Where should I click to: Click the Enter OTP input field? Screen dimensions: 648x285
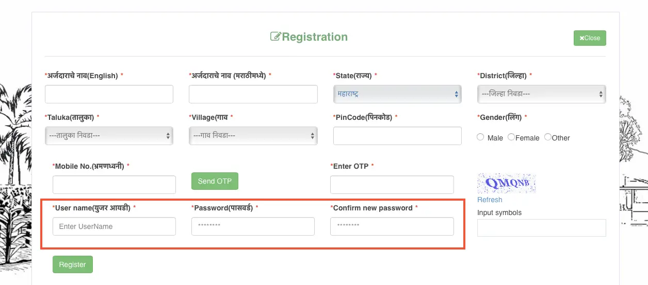pos(392,185)
